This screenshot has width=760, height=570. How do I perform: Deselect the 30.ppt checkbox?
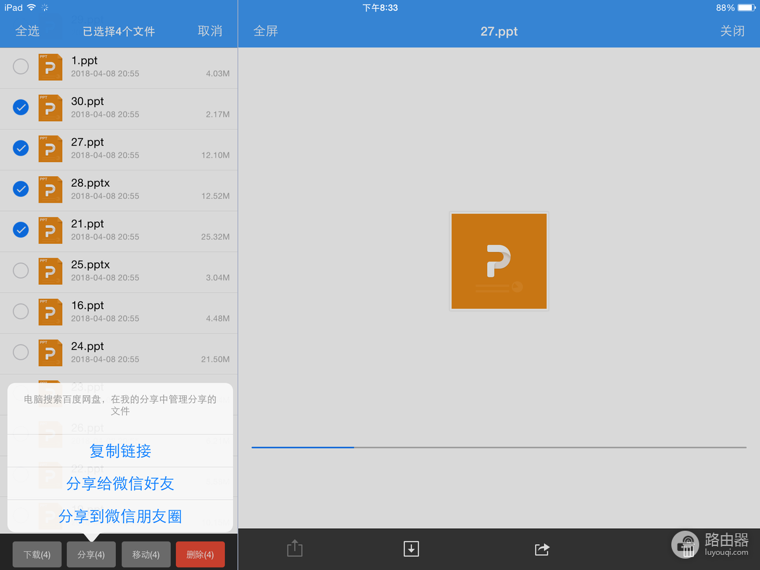point(21,108)
